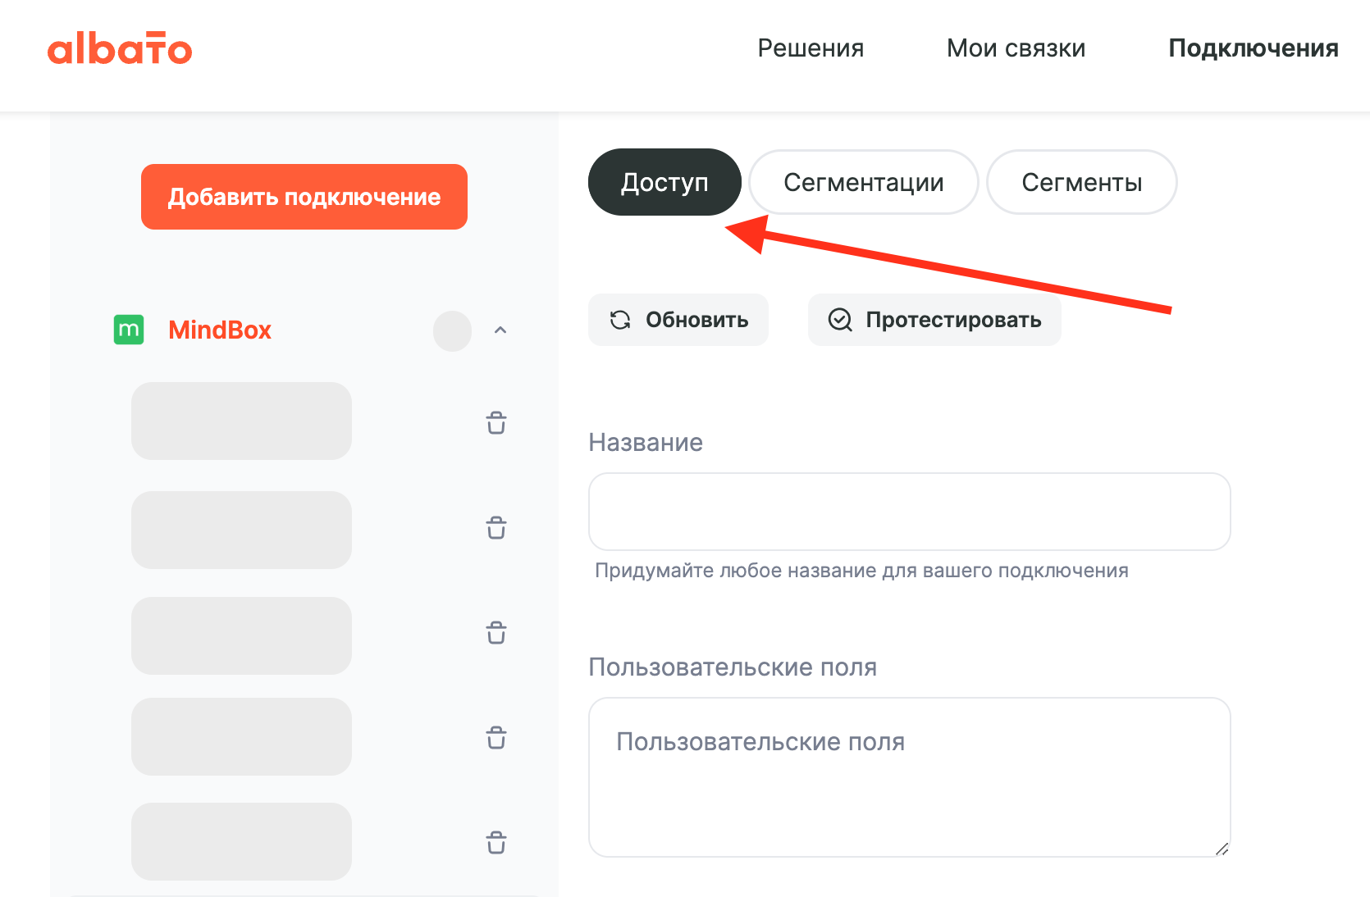
Task: Click the Протестировать button
Action: (x=934, y=320)
